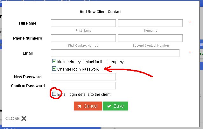Click the 'Change login password' label text
Image resolution: width=203 pixels, height=129 pixels.
pyautogui.click(x=78, y=69)
